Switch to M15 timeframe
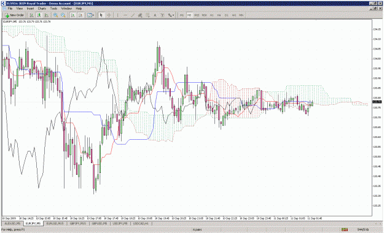The height and width of the screenshot is (233, 384). tap(197, 15)
